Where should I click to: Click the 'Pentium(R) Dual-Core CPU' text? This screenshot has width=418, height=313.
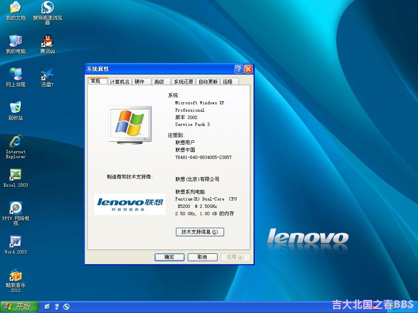206,199
